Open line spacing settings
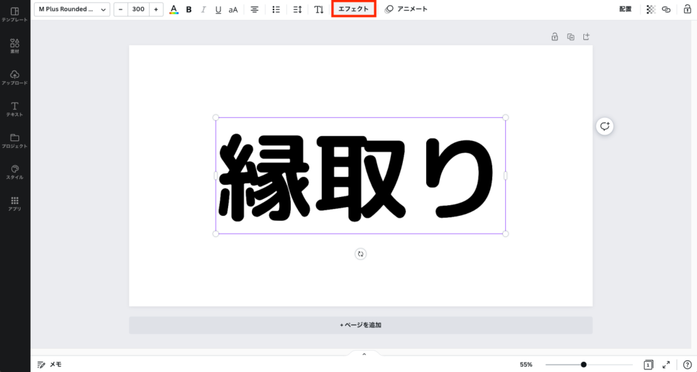Viewport: 697px width, 372px height. click(x=297, y=10)
